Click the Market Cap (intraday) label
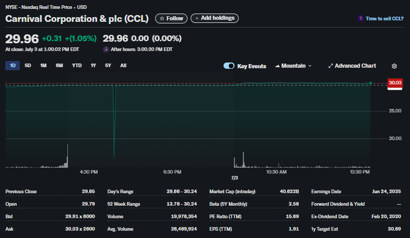This screenshot has height=238, width=410. point(232,192)
